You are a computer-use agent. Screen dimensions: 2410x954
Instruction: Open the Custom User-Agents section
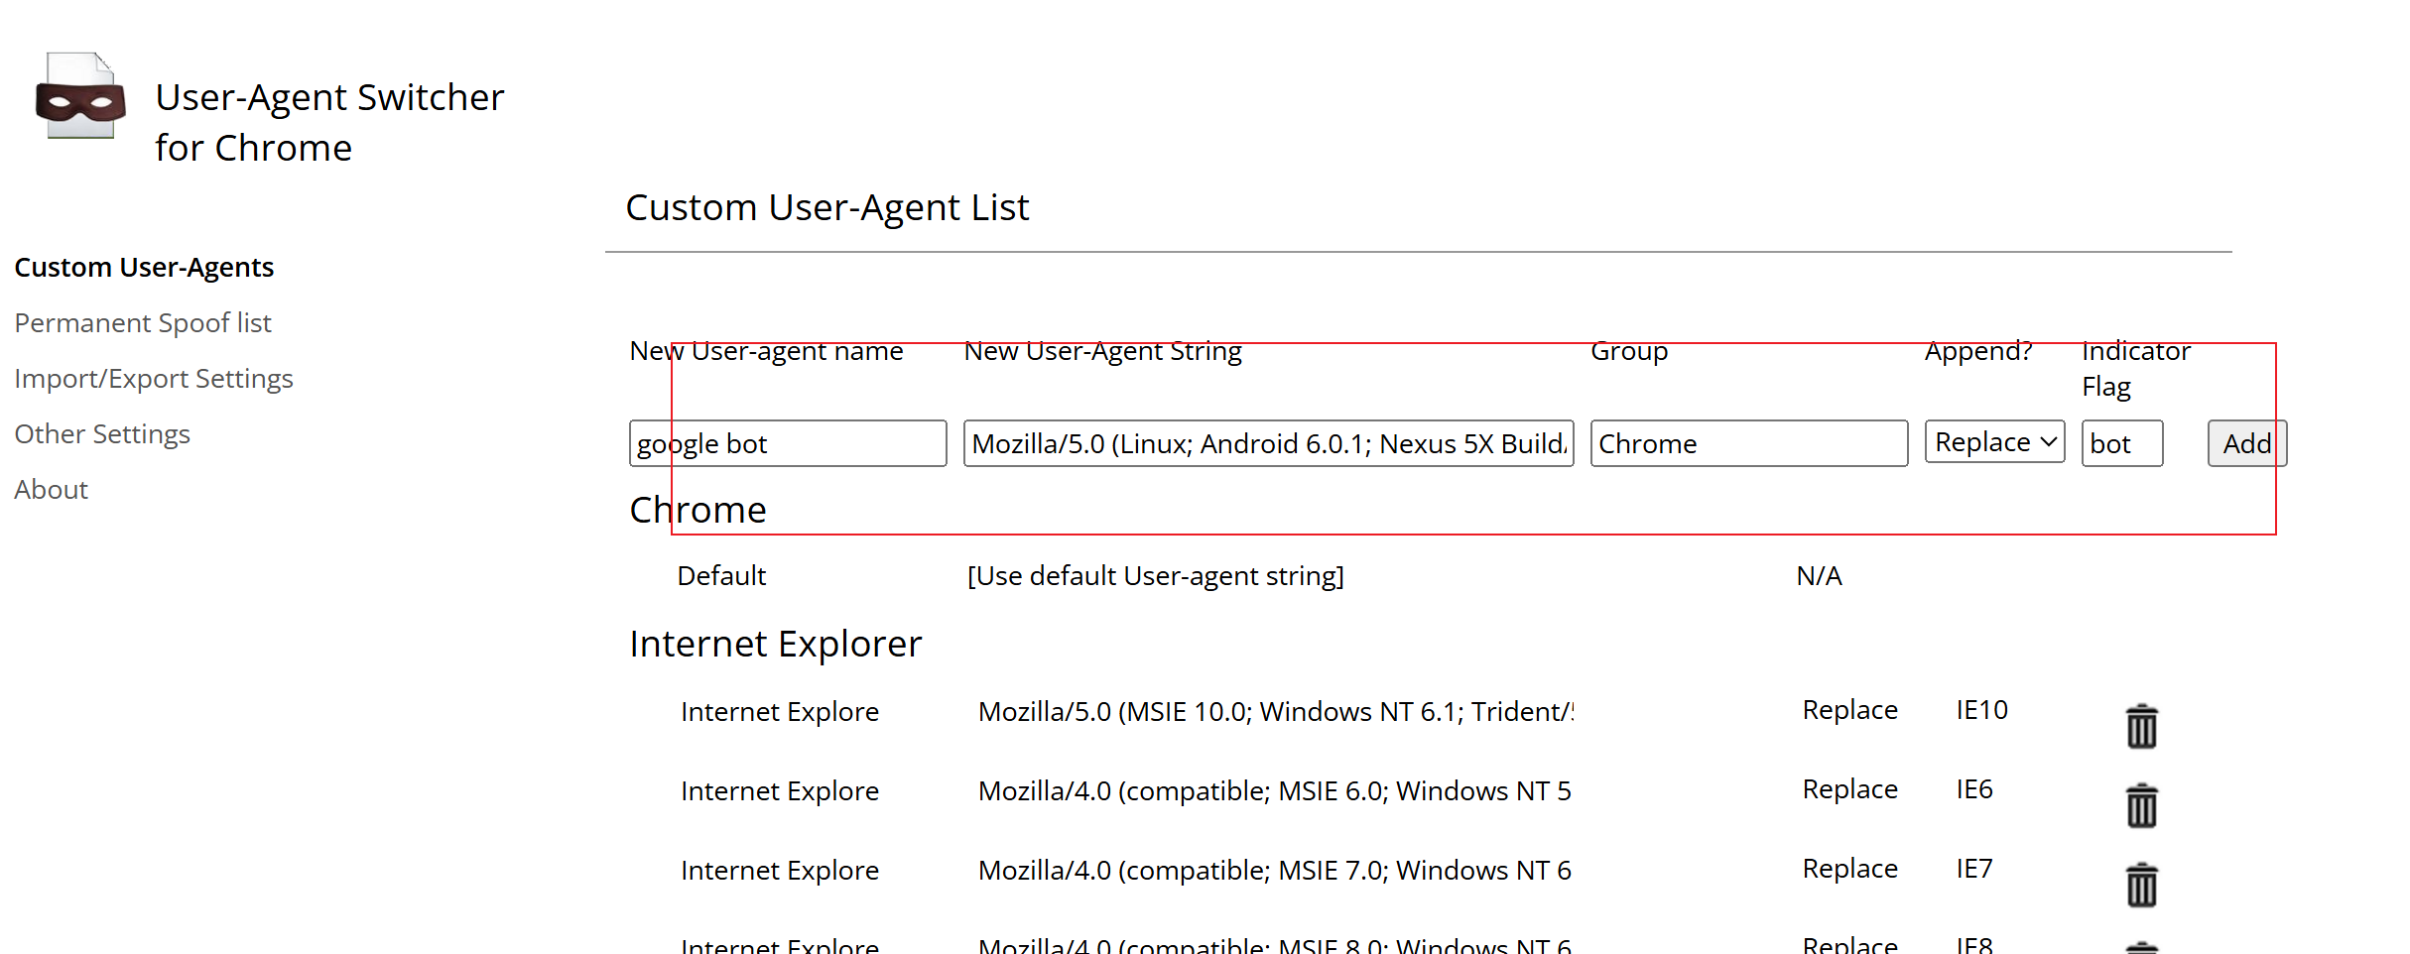click(144, 268)
